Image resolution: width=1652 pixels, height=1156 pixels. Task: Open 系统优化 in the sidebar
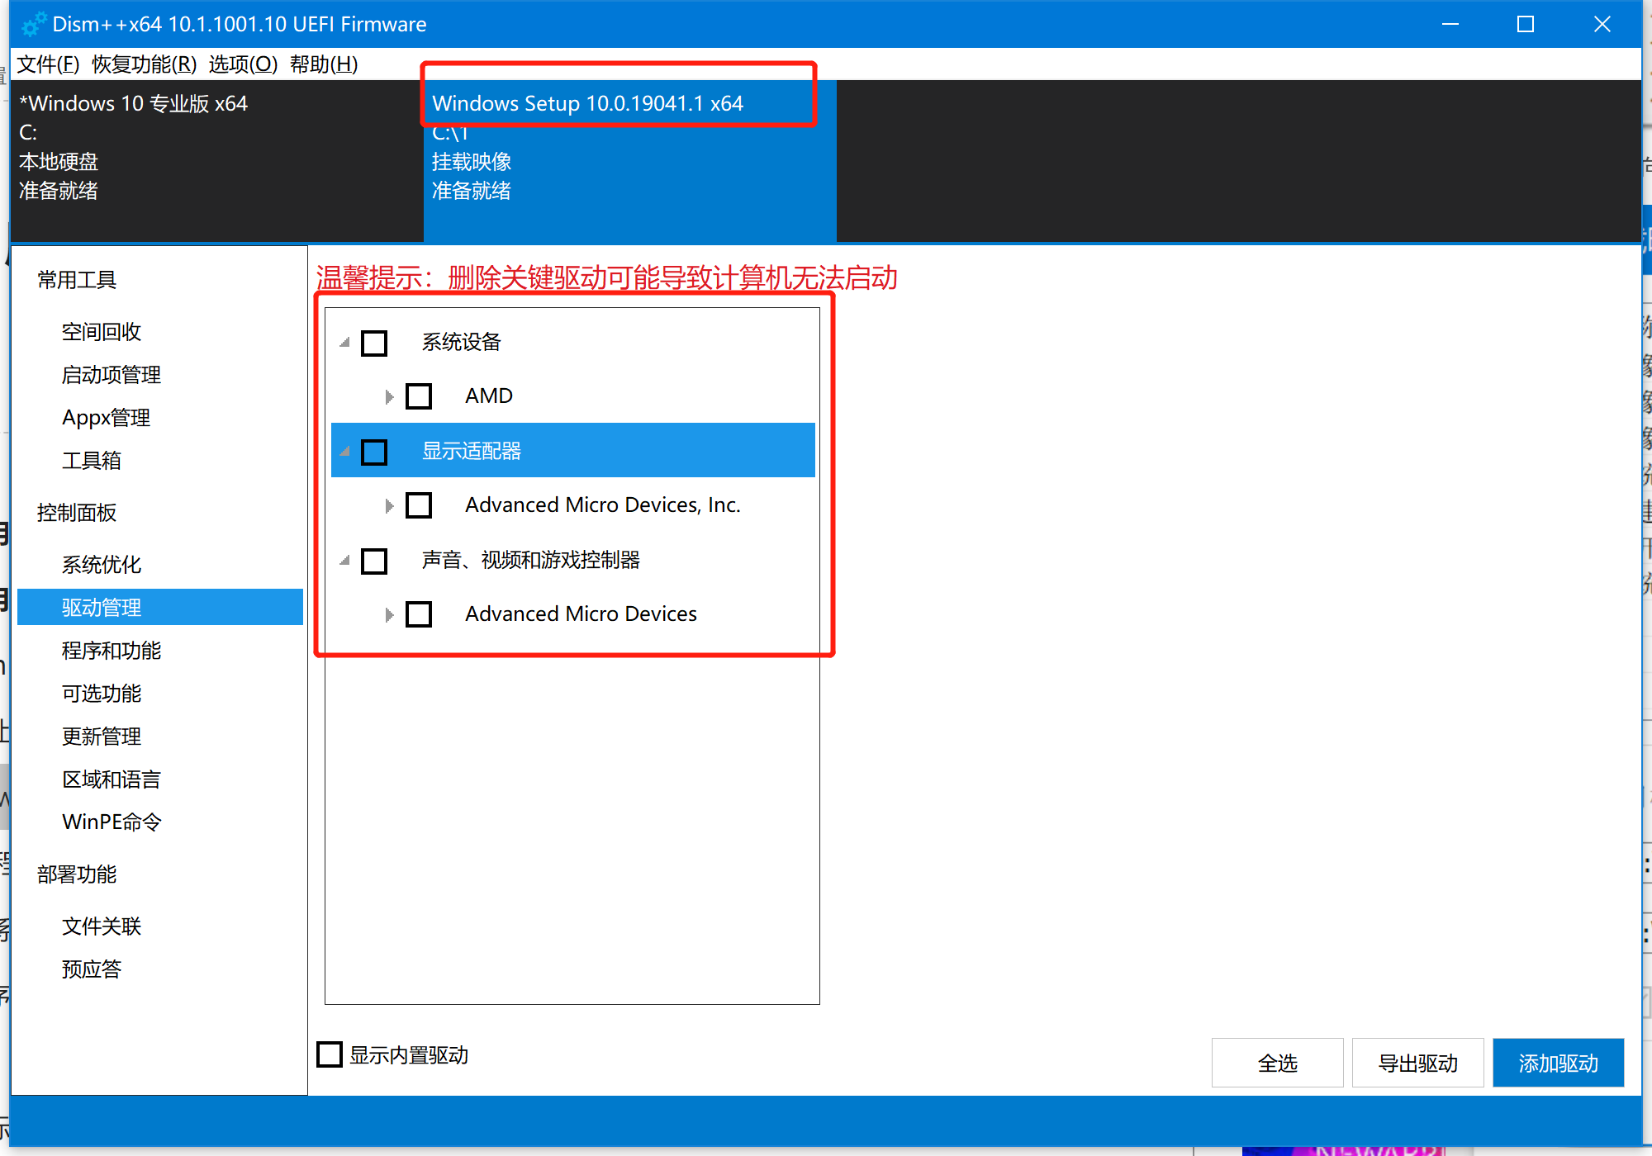pyautogui.click(x=102, y=565)
